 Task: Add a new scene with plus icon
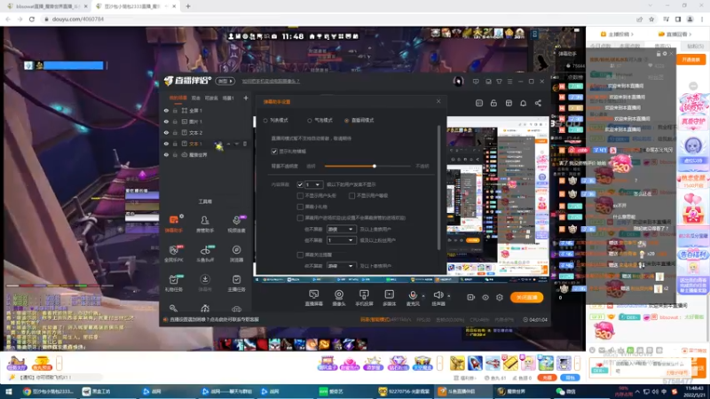[x=246, y=98]
